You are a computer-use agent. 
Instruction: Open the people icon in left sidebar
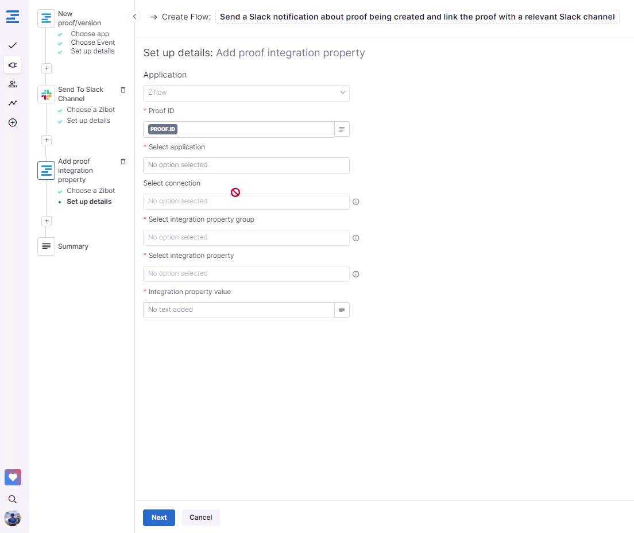pos(13,84)
